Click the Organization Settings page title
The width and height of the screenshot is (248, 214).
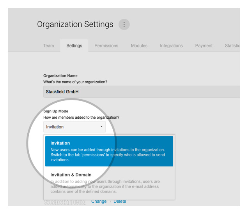coord(75,24)
